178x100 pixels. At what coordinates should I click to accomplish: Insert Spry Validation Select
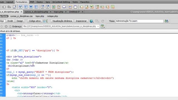click(97, 7)
